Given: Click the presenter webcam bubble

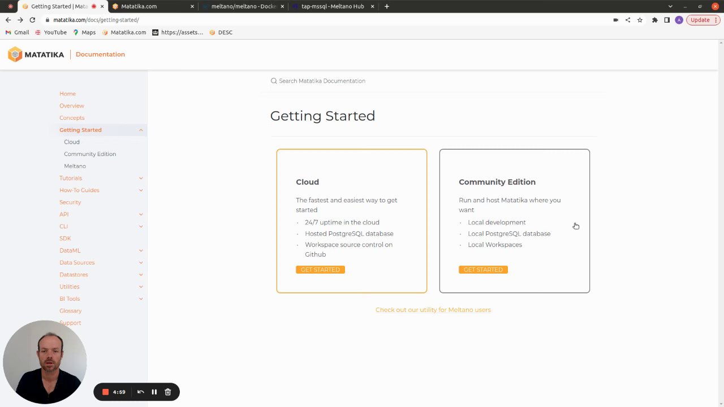Looking at the screenshot, I should [x=45, y=362].
